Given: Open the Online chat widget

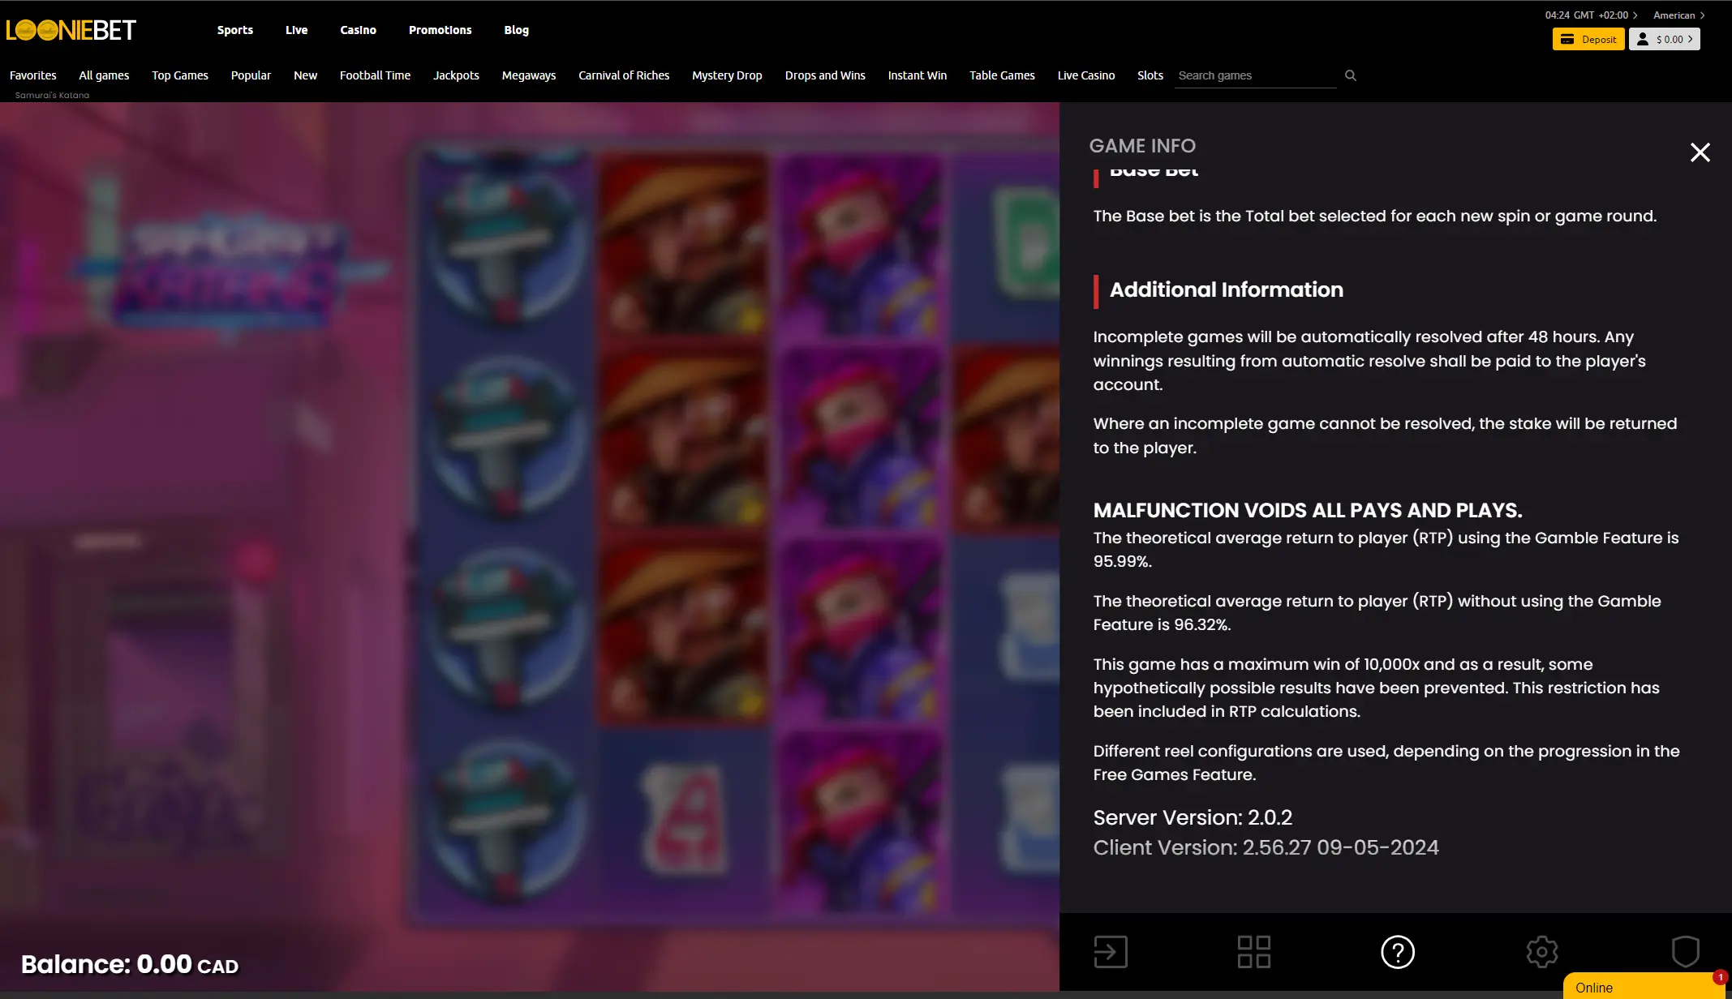Looking at the screenshot, I should tap(1645, 987).
